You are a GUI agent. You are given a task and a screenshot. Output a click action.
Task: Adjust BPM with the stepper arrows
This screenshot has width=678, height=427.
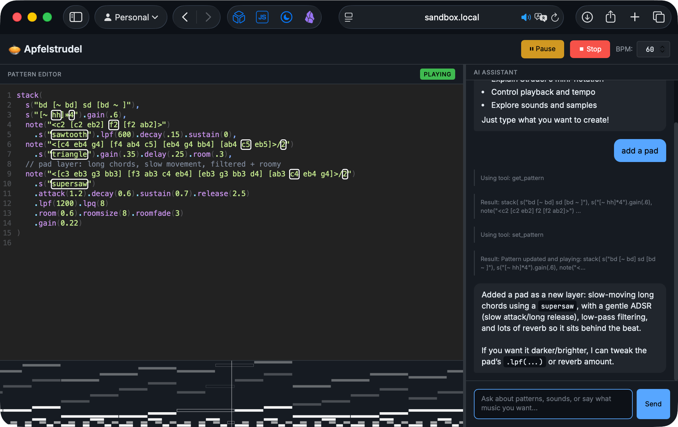(662, 49)
